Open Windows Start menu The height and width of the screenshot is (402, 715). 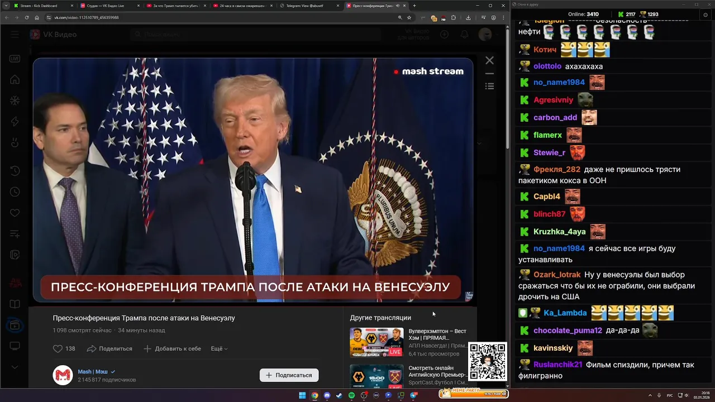[x=302, y=395]
